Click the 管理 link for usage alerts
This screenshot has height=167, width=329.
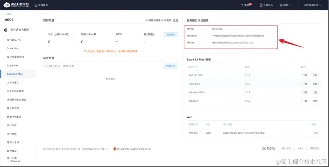[x=175, y=20]
